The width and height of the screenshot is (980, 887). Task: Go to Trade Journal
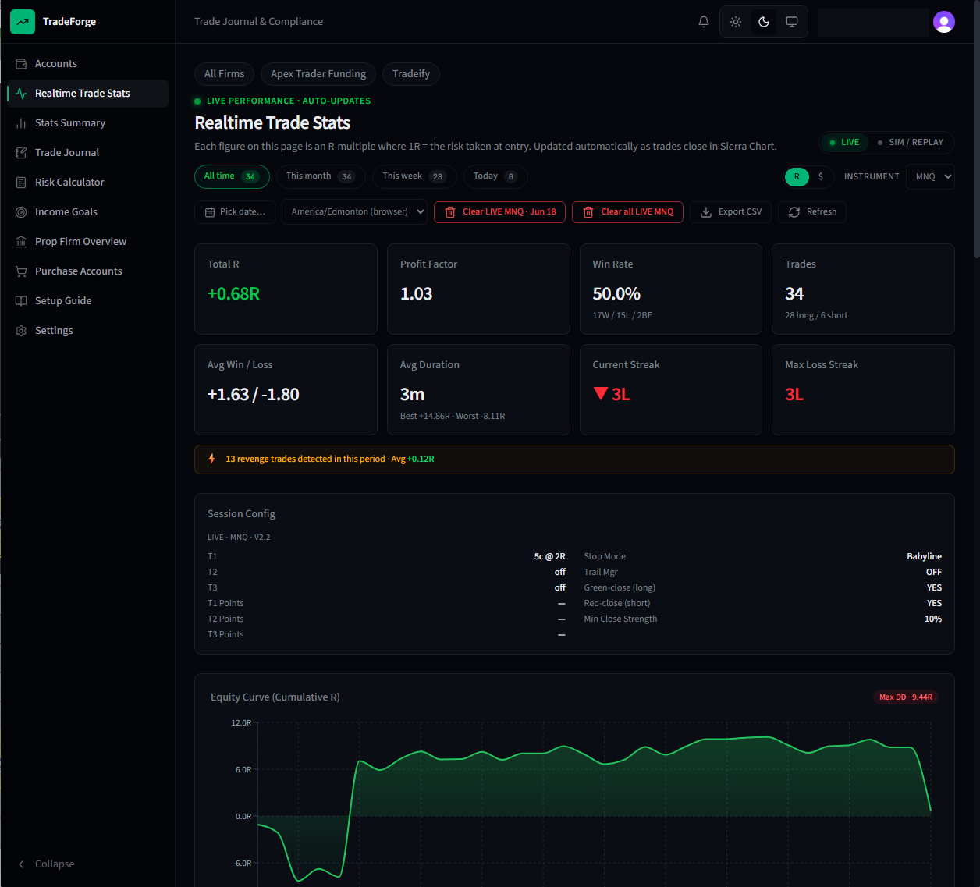[x=87, y=153]
